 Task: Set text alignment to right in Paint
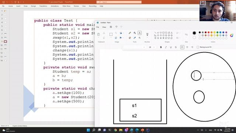click(192, 47)
